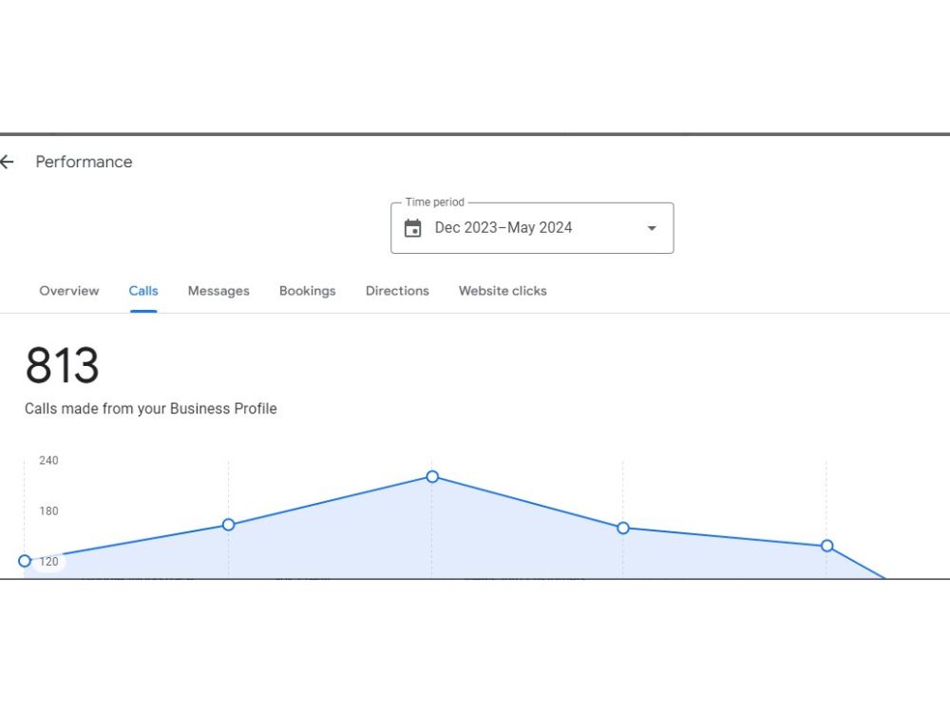Image resolution: width=950 pixels, height=713 pixels.
Task: Click the fourth chart data point
Action: (x=623, y=528)
